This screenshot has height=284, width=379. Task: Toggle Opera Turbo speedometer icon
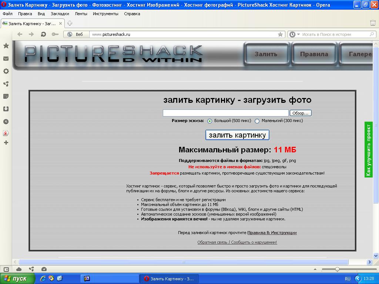pyautogui.click(x=44, y=269)
